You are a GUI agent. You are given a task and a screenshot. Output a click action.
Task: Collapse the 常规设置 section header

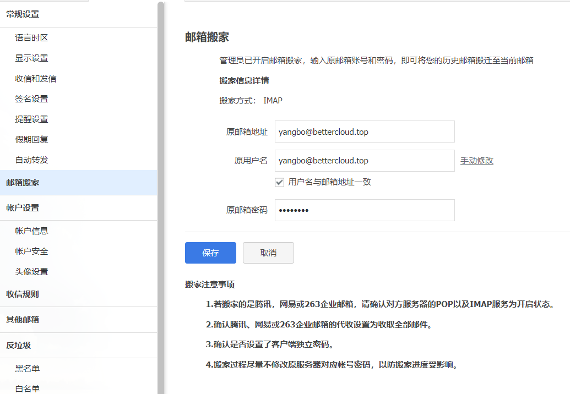pyautogui.click(x=23, y=14)
